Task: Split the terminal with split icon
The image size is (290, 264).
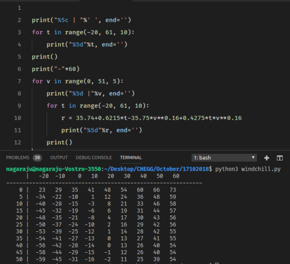Action: point(280,158)
